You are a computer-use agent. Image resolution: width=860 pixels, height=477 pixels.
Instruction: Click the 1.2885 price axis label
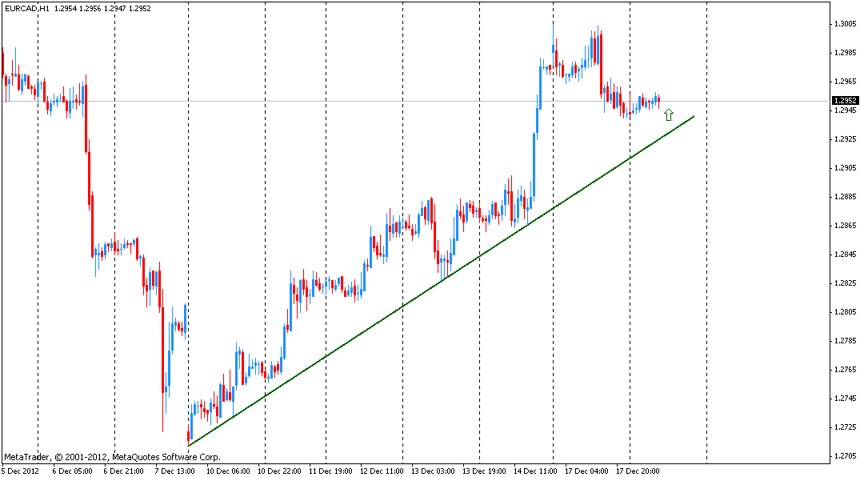pyautogui.click(x=845, y=197)
